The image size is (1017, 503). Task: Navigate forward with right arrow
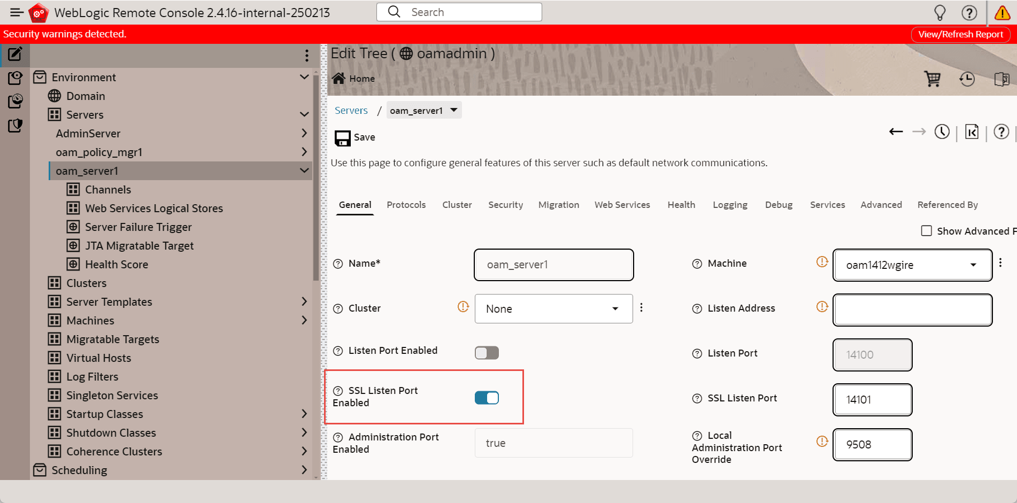point(919,131)
